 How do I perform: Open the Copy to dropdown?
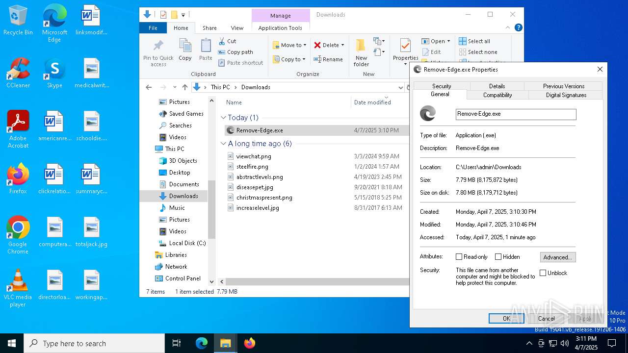point(289,59)
